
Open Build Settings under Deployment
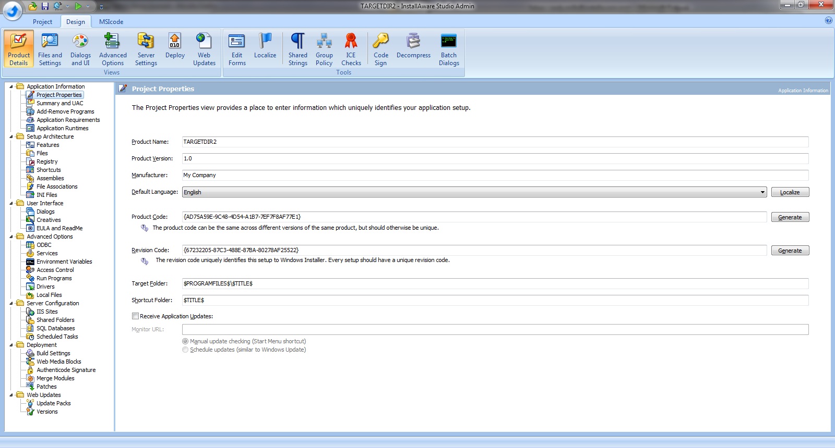click(53, 353)
